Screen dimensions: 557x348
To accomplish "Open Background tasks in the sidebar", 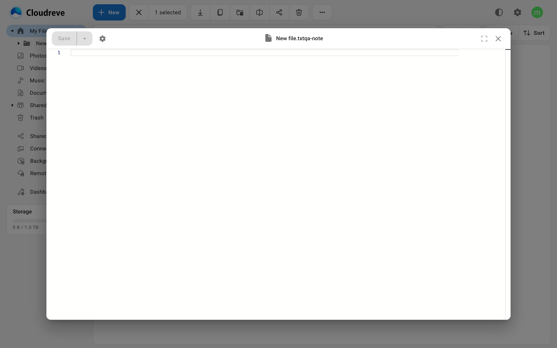I will point(27,161).
